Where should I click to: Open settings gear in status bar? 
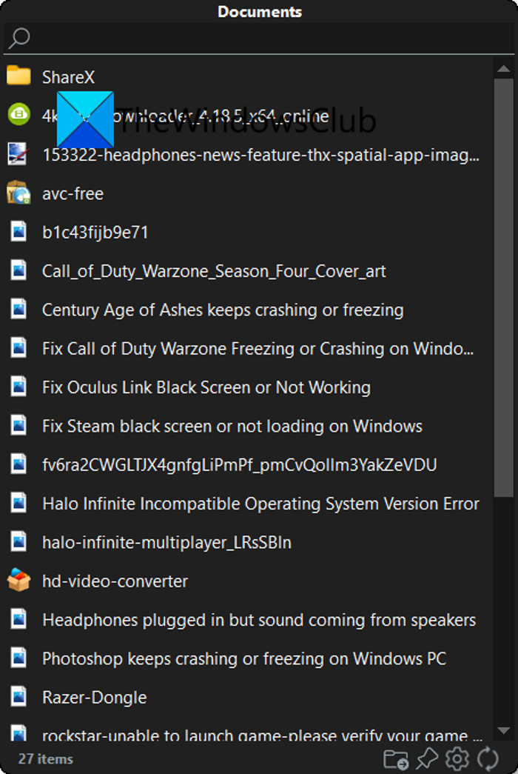click(457, 758)
